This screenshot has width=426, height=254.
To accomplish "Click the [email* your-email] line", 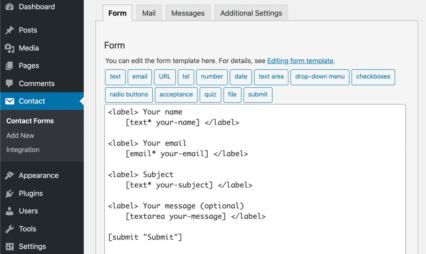I will [x=187, y=154].
